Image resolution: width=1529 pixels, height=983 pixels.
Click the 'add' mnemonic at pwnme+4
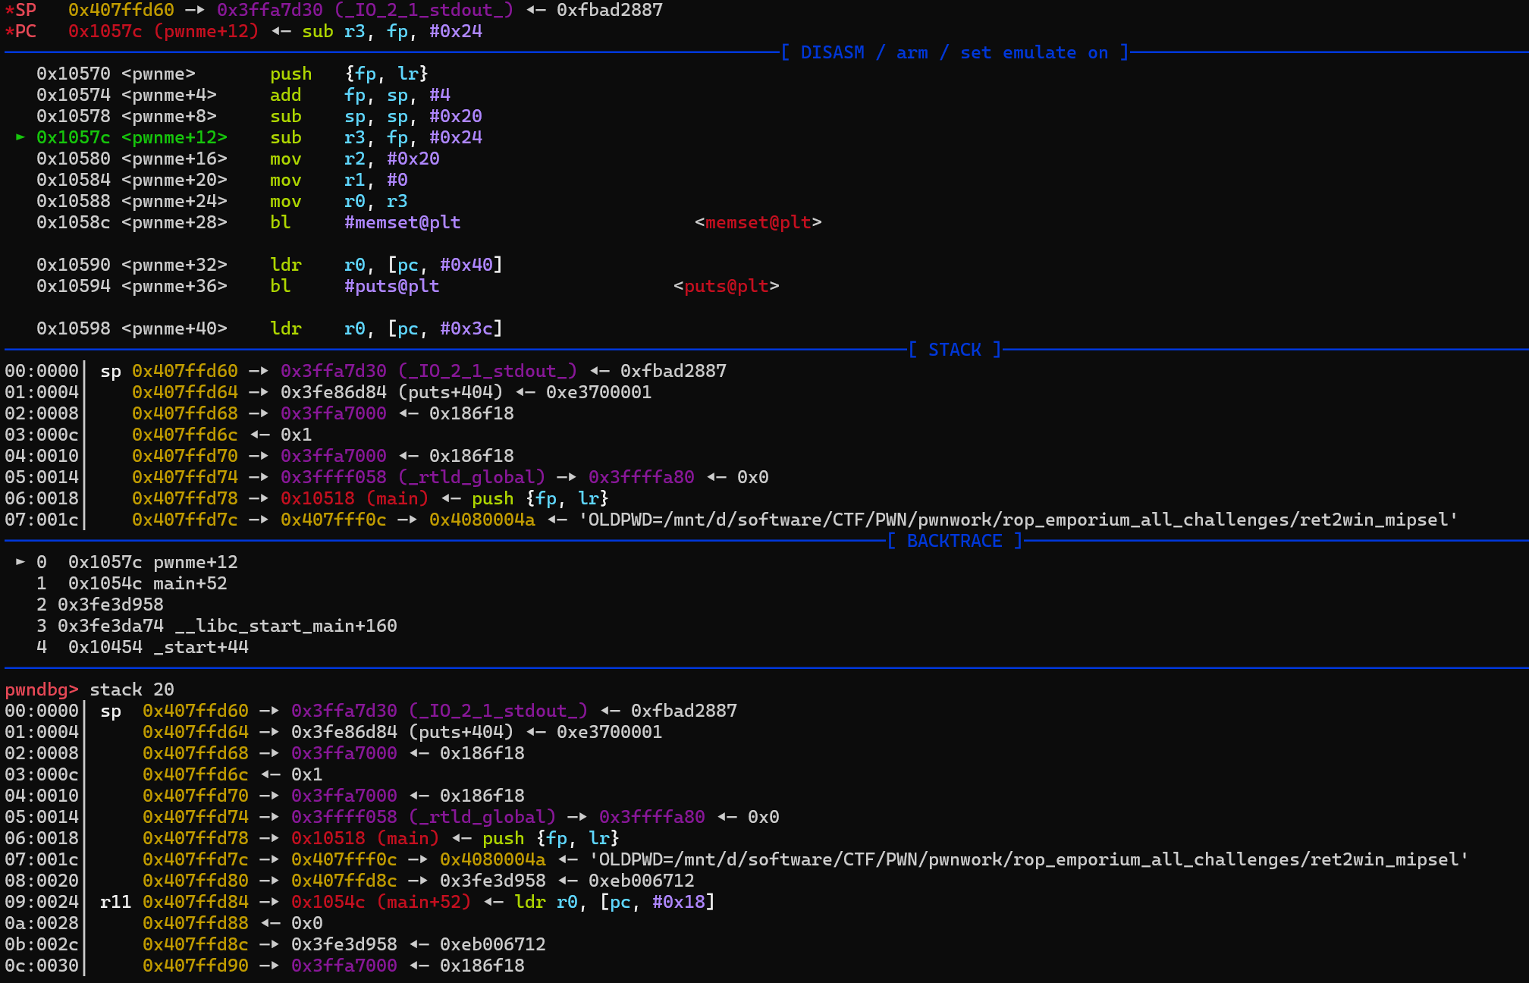point(286,95)
